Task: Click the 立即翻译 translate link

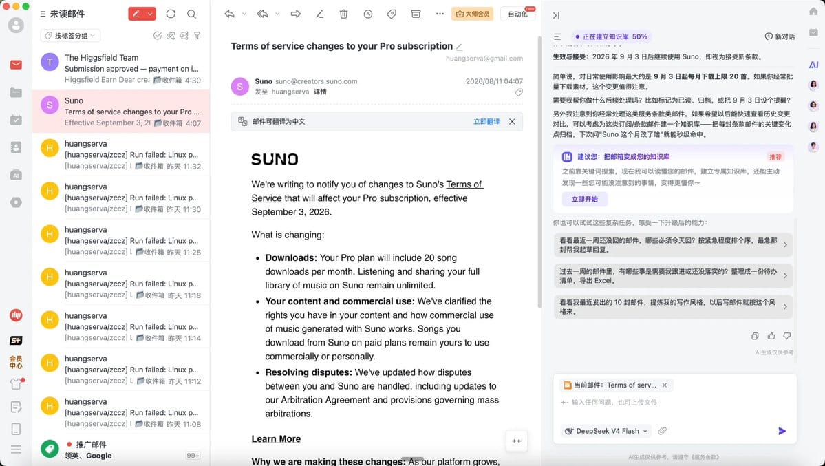Action: click(486, 122)
